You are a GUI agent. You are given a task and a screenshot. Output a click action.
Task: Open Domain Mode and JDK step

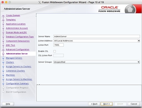coord(16,32)
